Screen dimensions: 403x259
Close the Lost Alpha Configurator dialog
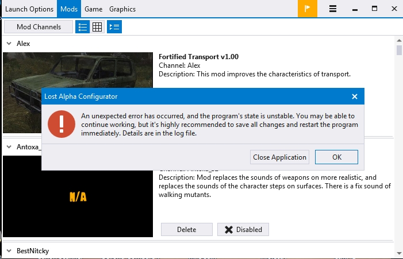(x=355, y=96)
